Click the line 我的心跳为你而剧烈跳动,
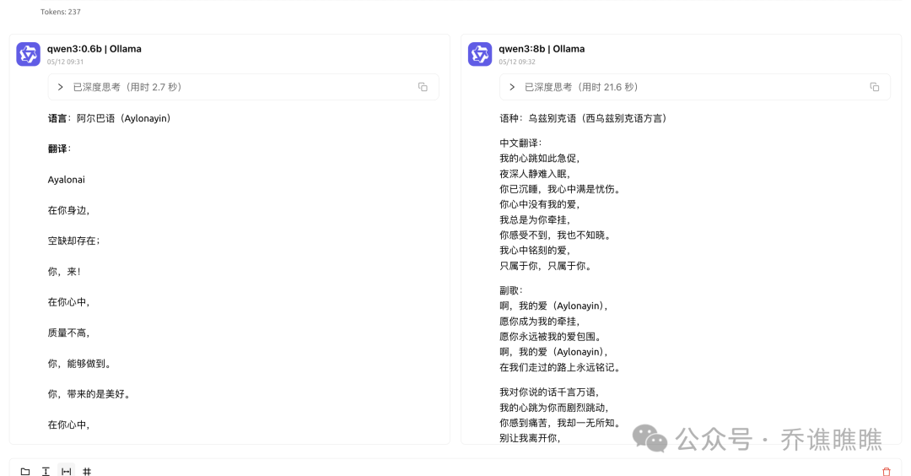This screenshot has width=911, height=476. tap(554, 408)
